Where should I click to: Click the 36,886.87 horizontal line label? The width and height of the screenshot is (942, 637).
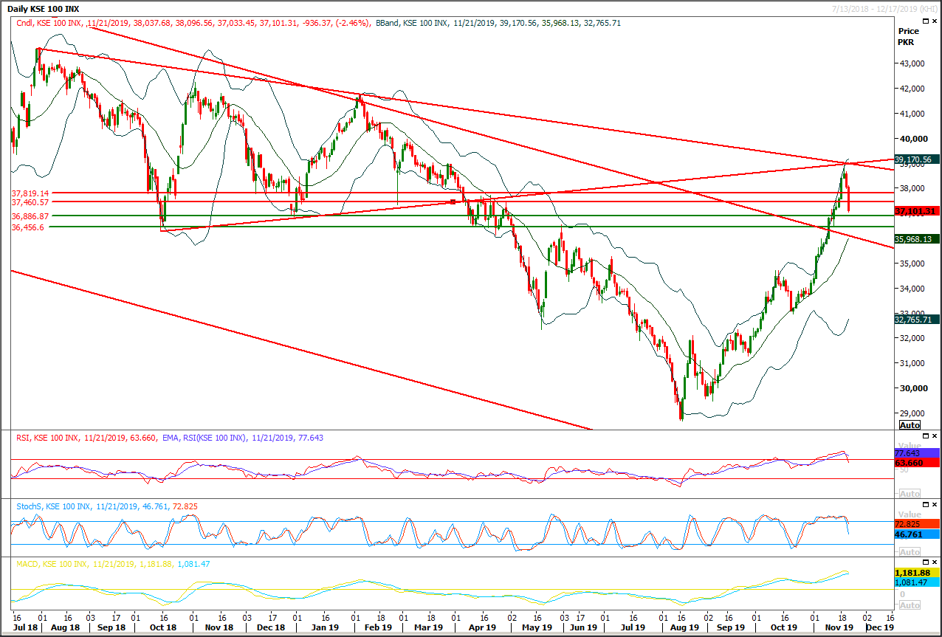pyautogui.click(x=30, y=216)
